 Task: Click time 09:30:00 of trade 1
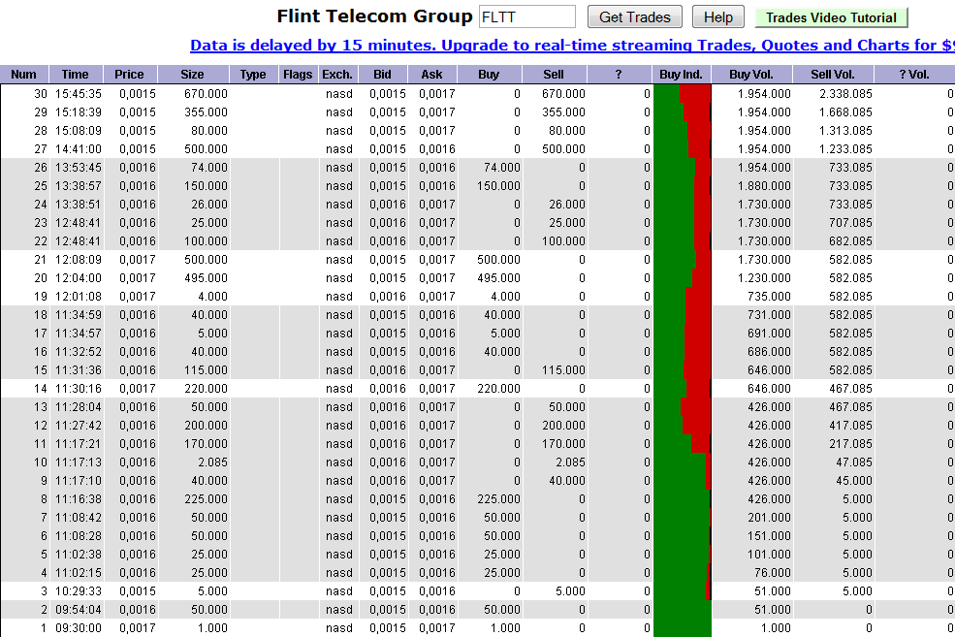[79, 628]
